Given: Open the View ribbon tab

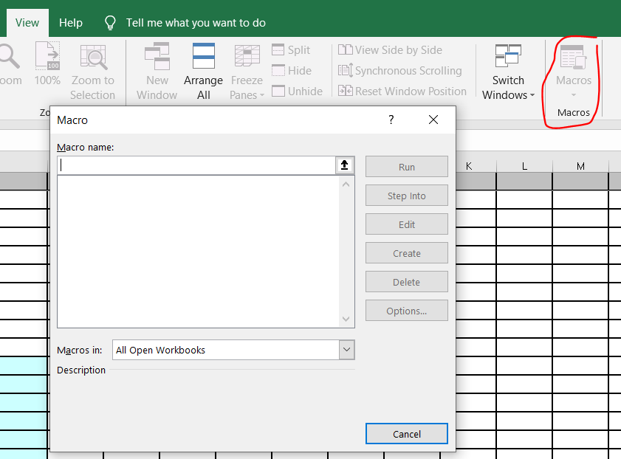Looking at the screenshot, I should pyautogui.click(x=27, y=23).
